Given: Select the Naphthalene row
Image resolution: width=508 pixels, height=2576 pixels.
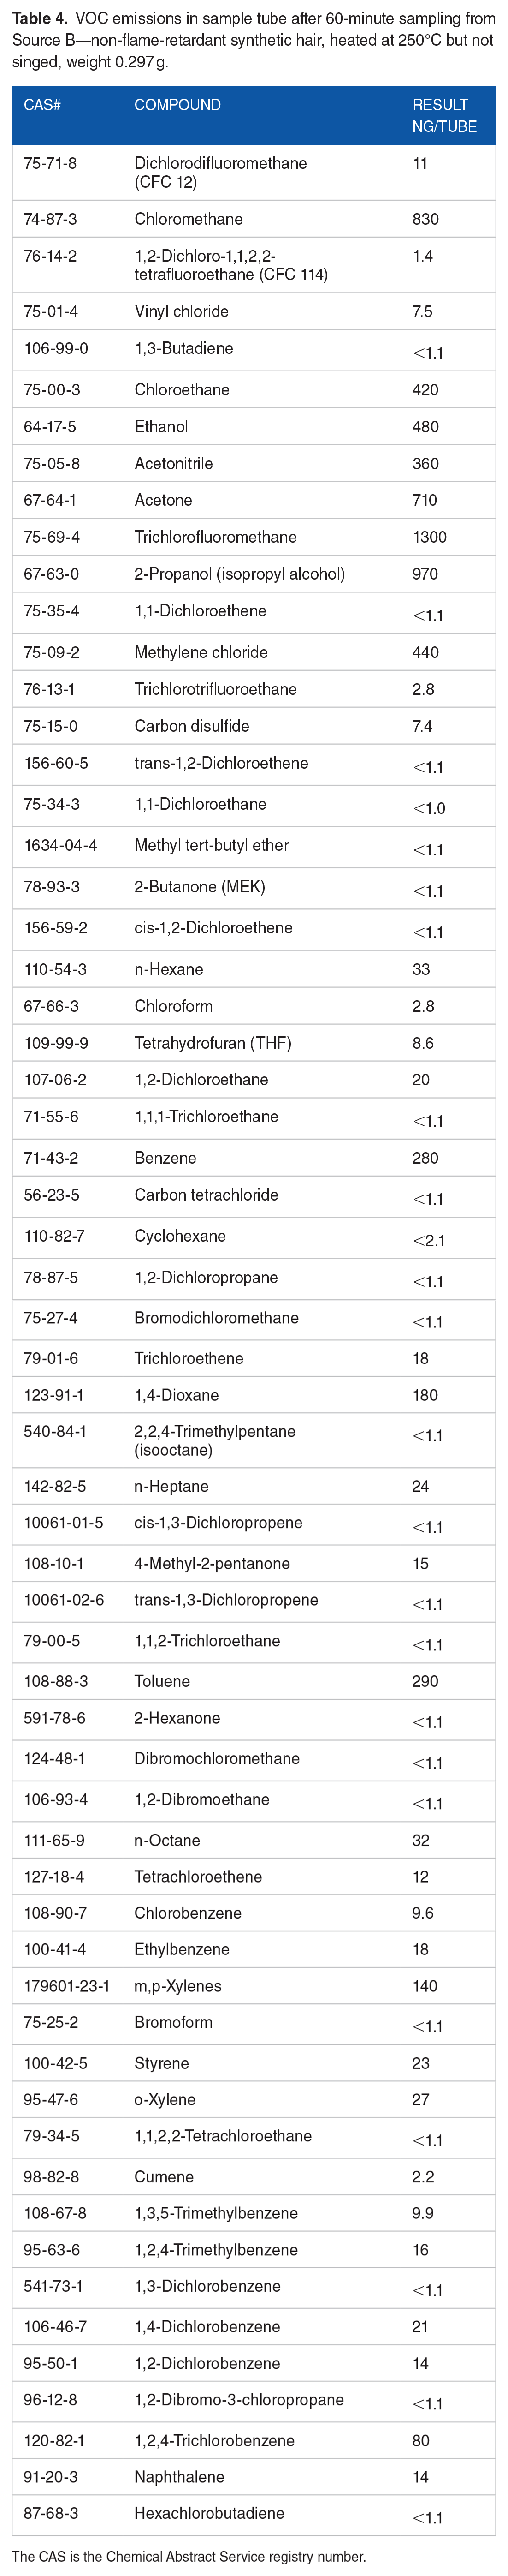Looking at the screenshot, I should pyautogui.click(x=253, y=2477).
